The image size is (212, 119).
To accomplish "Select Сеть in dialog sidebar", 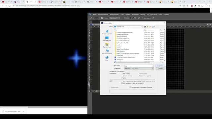I will (107, 59).
